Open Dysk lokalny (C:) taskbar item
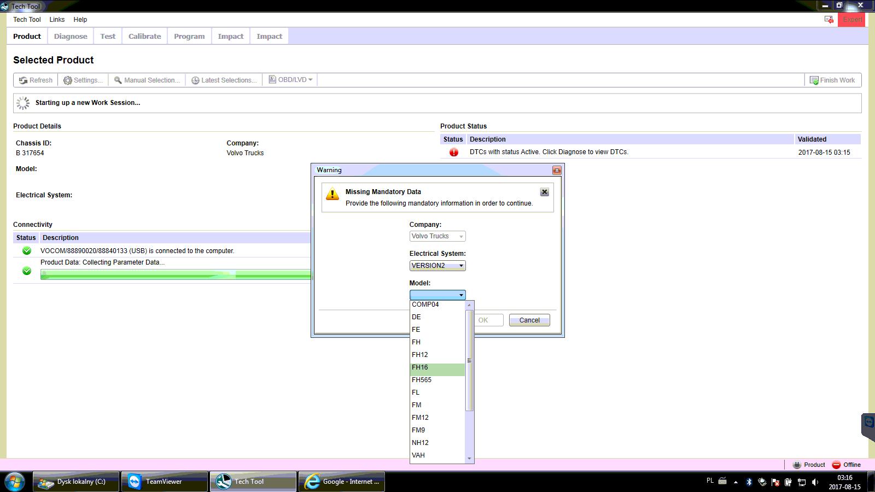875x492 pixels. (76, 482)
